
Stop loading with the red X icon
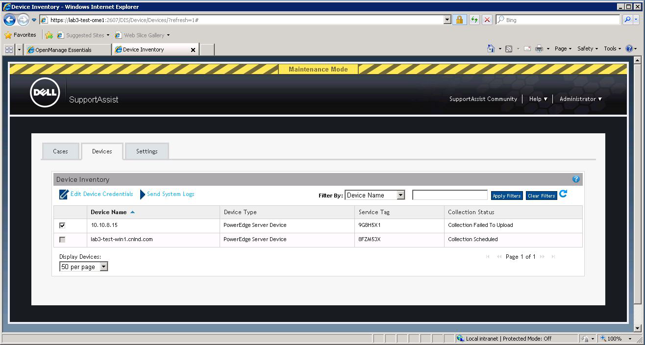coord(487,20)
